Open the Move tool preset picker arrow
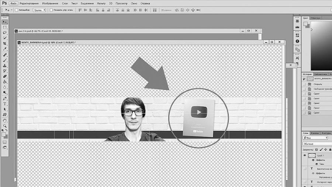The width and height of the screenshot is (332, 187). pyautogui.click(x=11, y=10)
